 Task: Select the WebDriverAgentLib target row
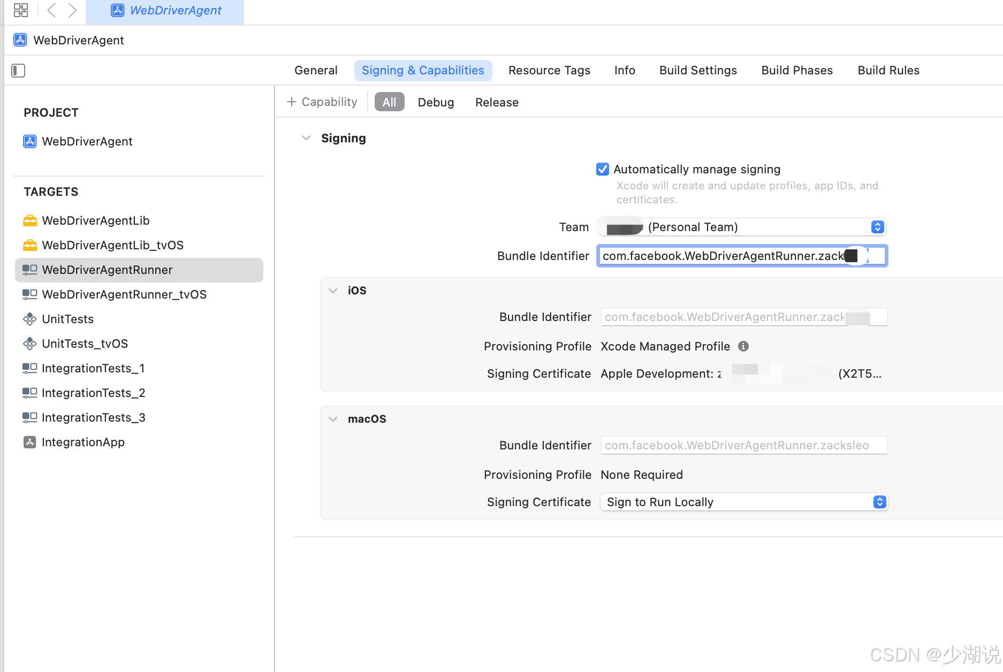(139, 220)
